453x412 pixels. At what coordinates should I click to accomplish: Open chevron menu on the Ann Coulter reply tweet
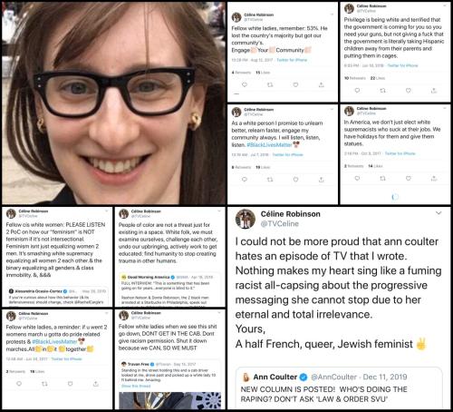point(439,213)
